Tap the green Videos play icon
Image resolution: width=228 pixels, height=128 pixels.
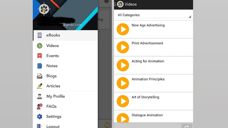coord(40,46)
